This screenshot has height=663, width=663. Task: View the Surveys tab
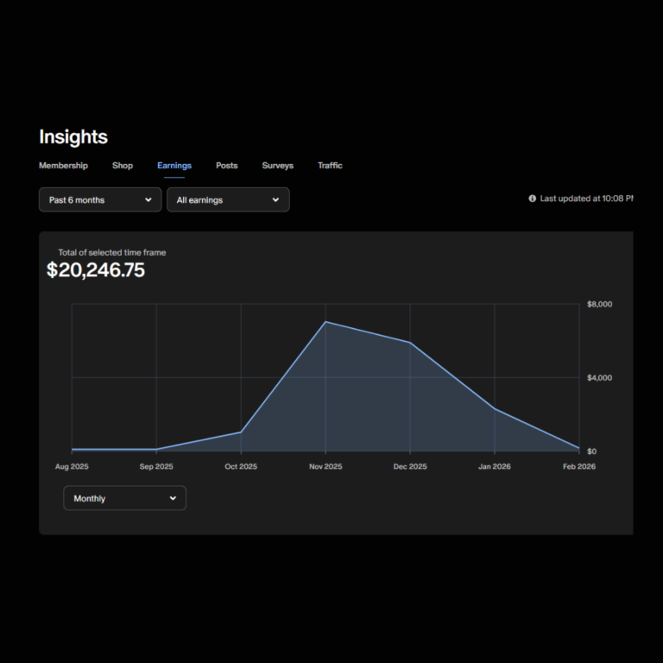(278, 166)
